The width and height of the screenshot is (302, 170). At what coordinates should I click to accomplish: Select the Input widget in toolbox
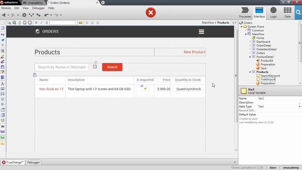[x=2, y=89]
